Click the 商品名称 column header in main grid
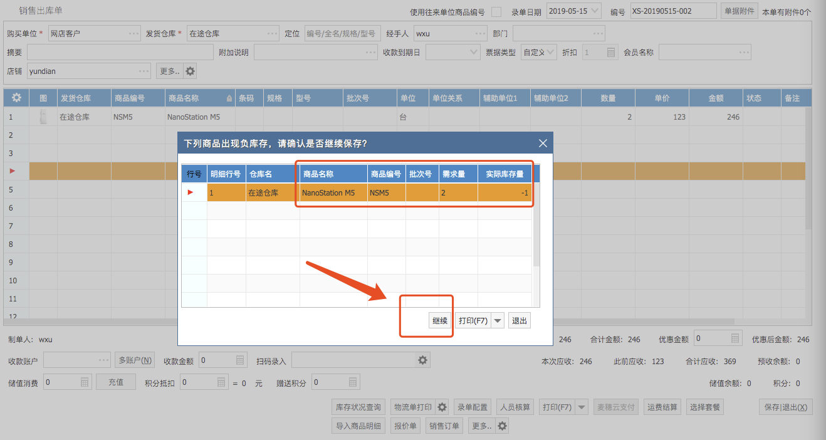The width and height of the screenshot is (826, 440). 200,98
